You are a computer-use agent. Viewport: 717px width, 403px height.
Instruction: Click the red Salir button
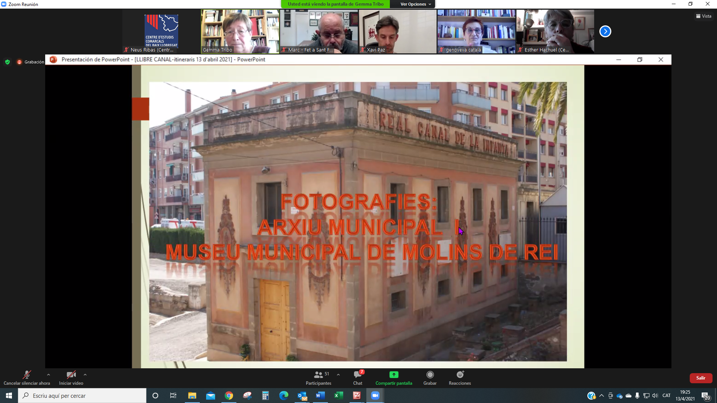coord(701,378)
